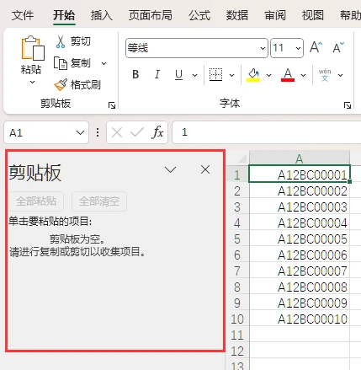Click the wén phonetic guide icon

click(325, 75)
